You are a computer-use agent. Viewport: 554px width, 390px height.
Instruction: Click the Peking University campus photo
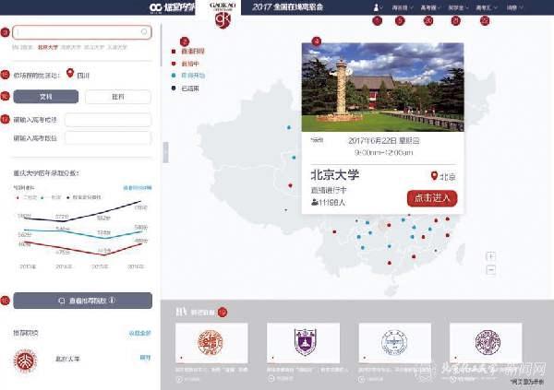(x=382, y=88)
